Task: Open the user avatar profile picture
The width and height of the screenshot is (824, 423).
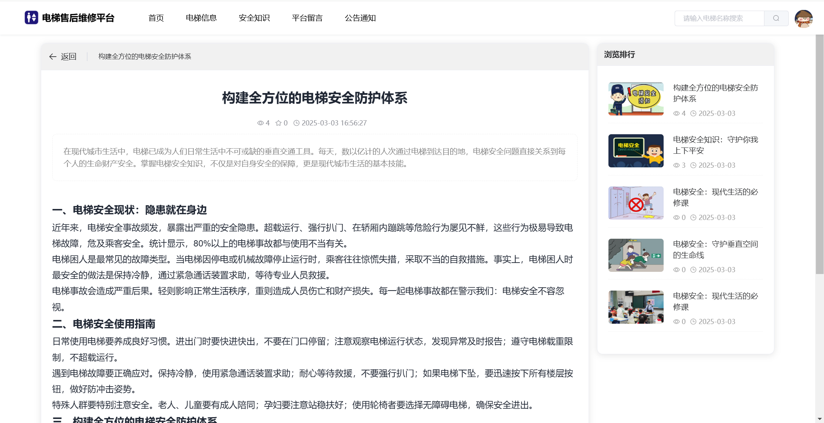Action: pyautogui.click(x=803, y=18)
